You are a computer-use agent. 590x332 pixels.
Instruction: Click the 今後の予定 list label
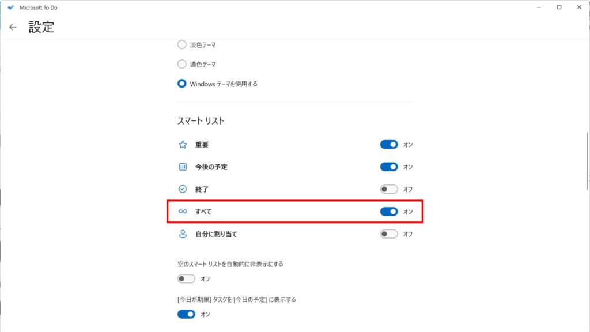(x=211, y=167)
